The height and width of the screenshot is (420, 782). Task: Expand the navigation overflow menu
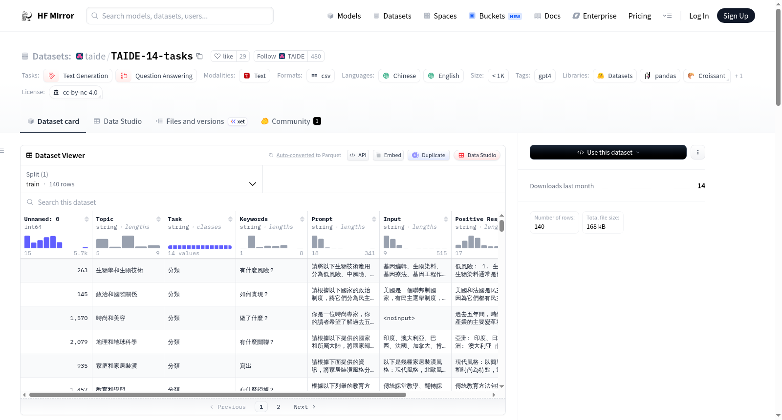(x=667, y=16)
